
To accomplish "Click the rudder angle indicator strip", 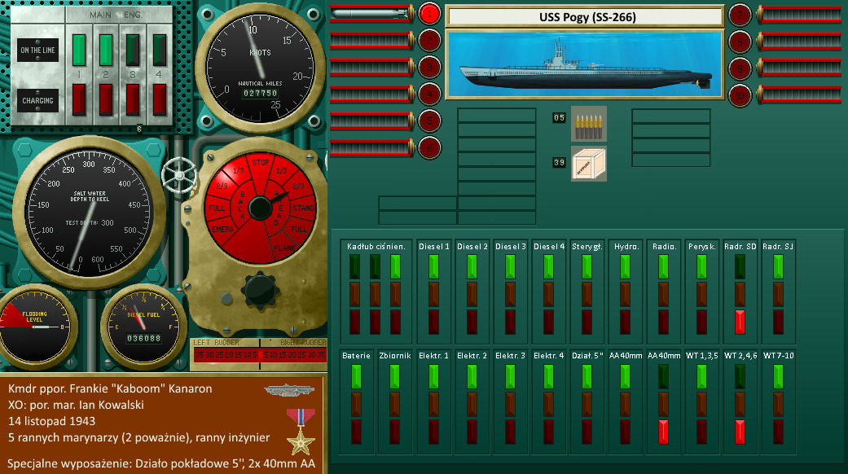I will (x=259, y=354).
